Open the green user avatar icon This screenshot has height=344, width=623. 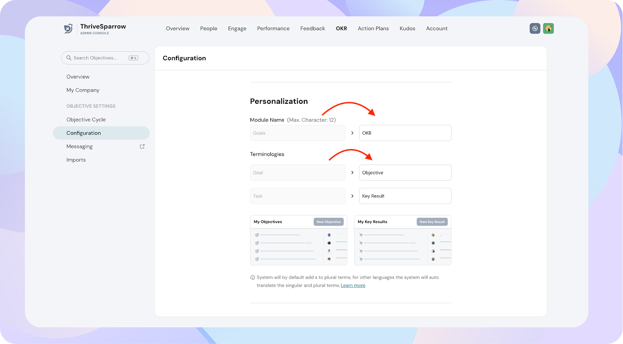(x=548, y=28)
